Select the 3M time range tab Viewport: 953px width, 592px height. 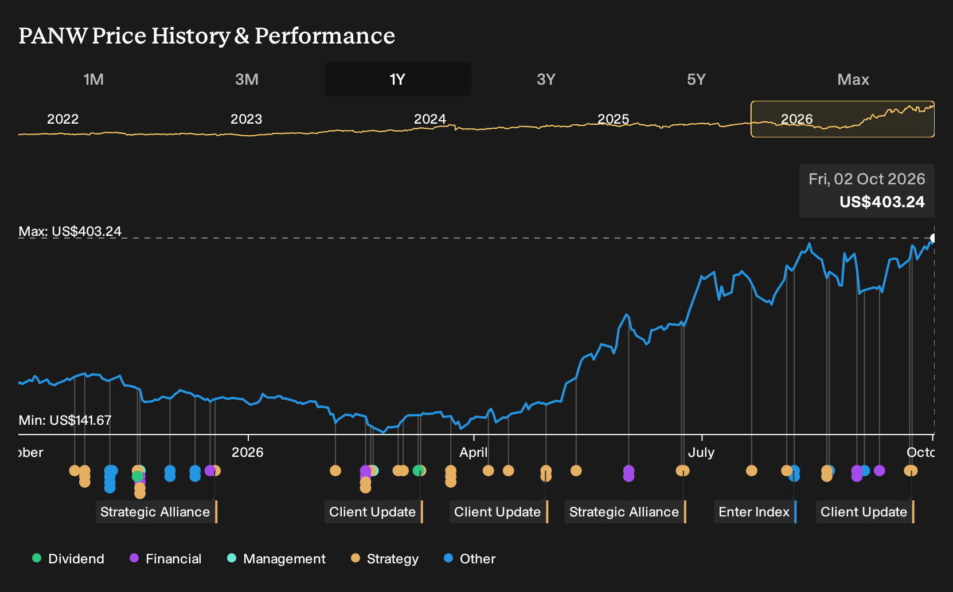click(x=247, y=79)
